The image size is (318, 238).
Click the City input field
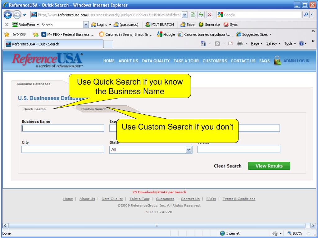[63, 149]
